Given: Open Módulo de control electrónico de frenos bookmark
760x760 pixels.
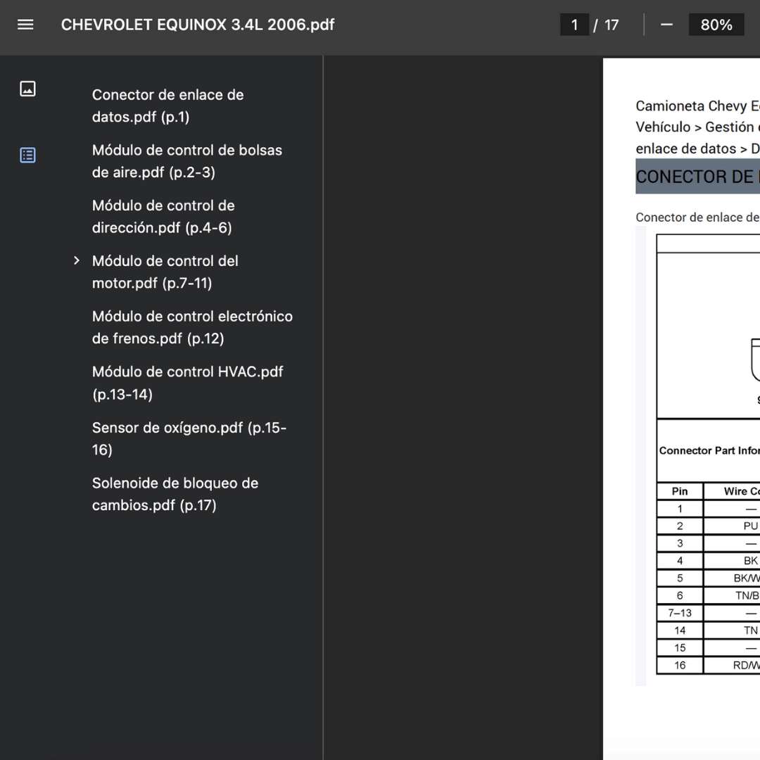Looking at the screenshot, I should [x=191, y=327].
